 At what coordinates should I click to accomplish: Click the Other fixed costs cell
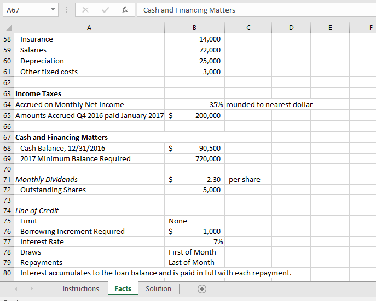(x=89, y=72)
